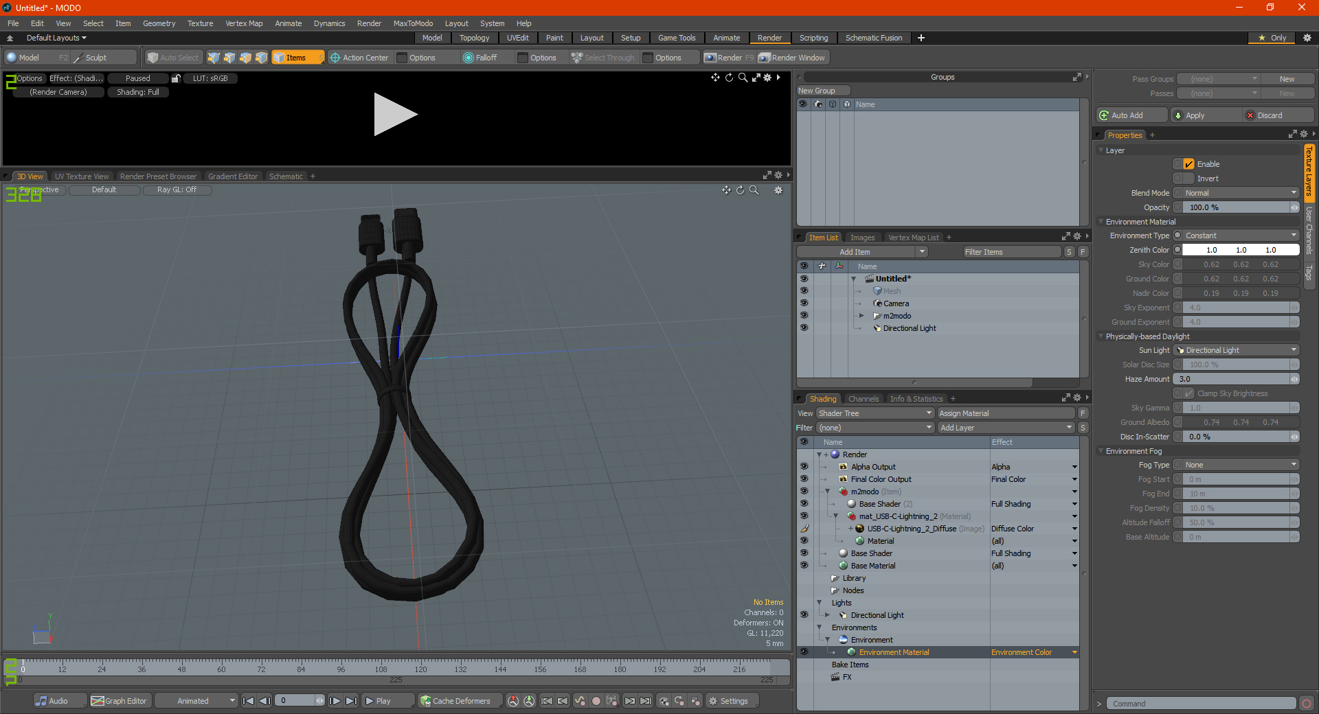
Task: Click the pan move icon in 3D viewport
Action: tap(726, 190)
